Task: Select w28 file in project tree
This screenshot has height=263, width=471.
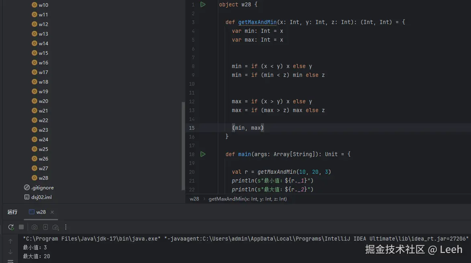Action: click(x=43, y=178)
